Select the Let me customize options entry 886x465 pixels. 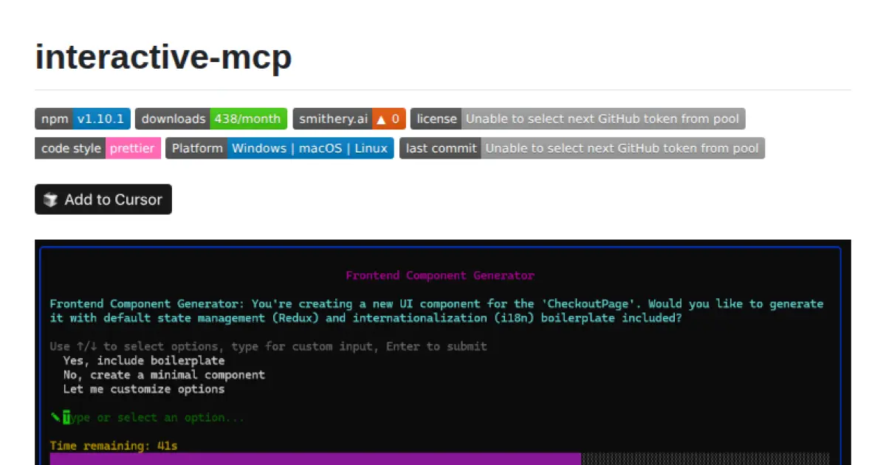(x=143, y=389)
